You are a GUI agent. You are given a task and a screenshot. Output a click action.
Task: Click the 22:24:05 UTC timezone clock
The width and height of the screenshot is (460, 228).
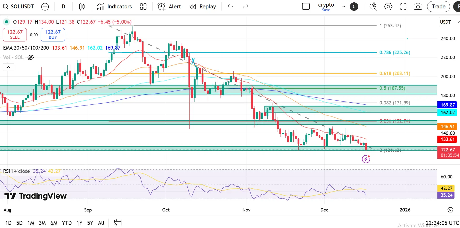(x=442, y=223)
